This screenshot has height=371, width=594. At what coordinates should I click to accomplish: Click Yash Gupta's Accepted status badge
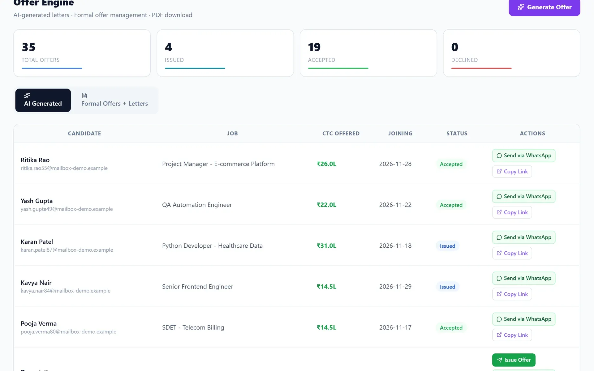451,205
